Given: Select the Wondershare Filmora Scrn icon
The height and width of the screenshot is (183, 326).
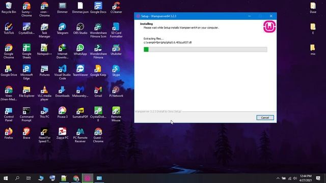Looking at the screenshot, I should 98,30.
